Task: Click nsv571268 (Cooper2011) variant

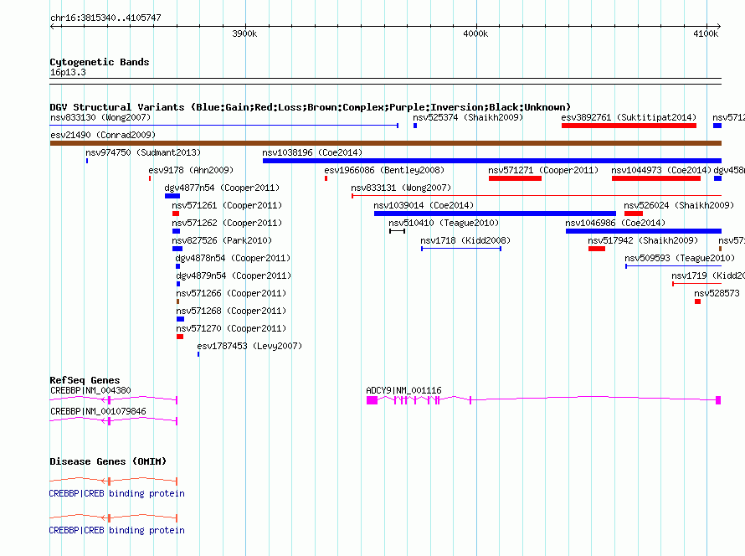Action: pyautogui.click(x=180, y=319)
